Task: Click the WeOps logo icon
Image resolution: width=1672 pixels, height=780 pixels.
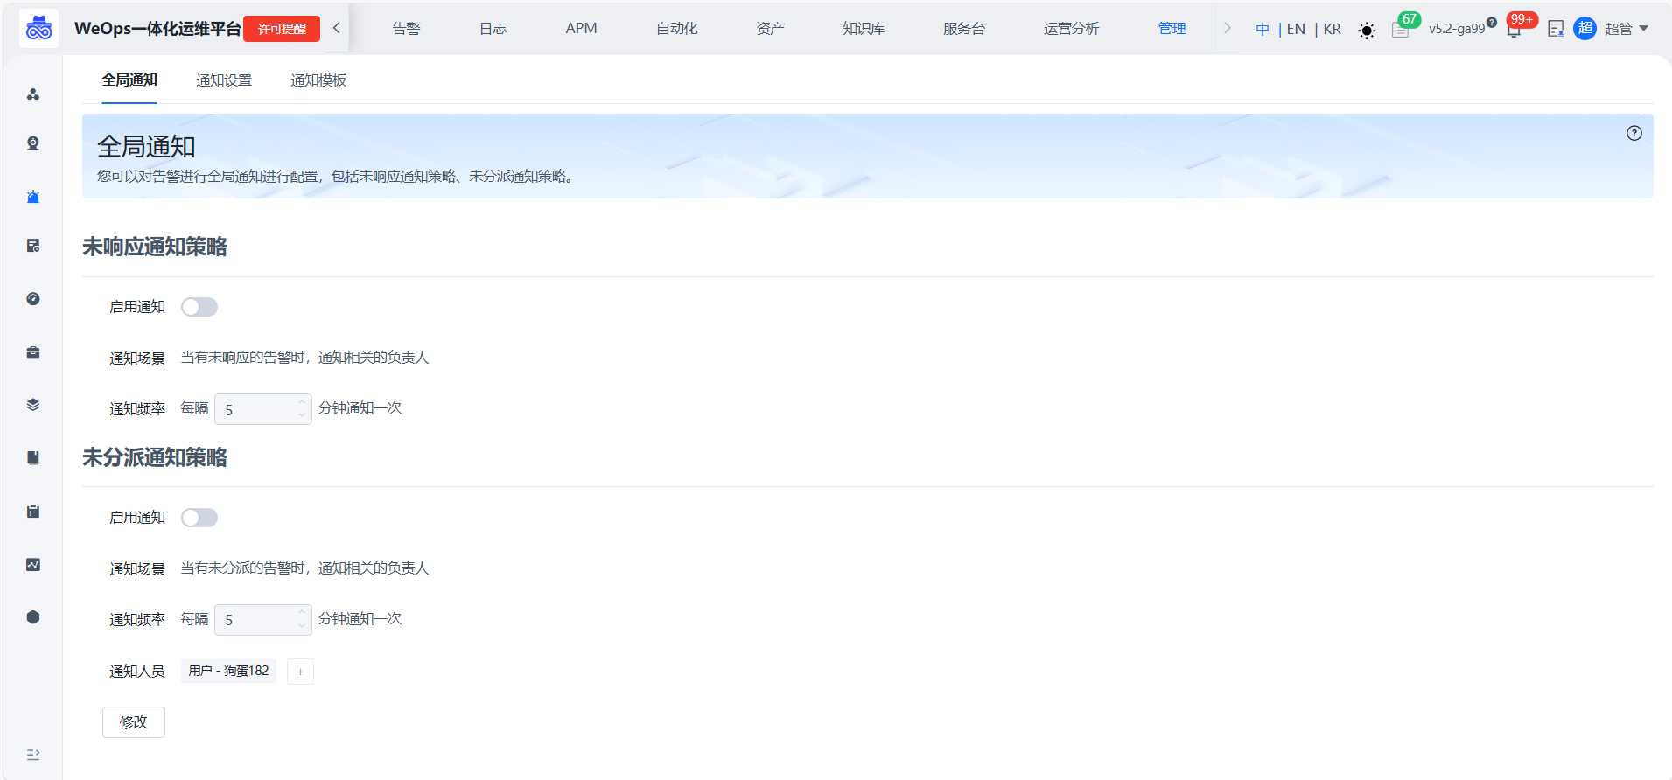Action: click(39, 29)
